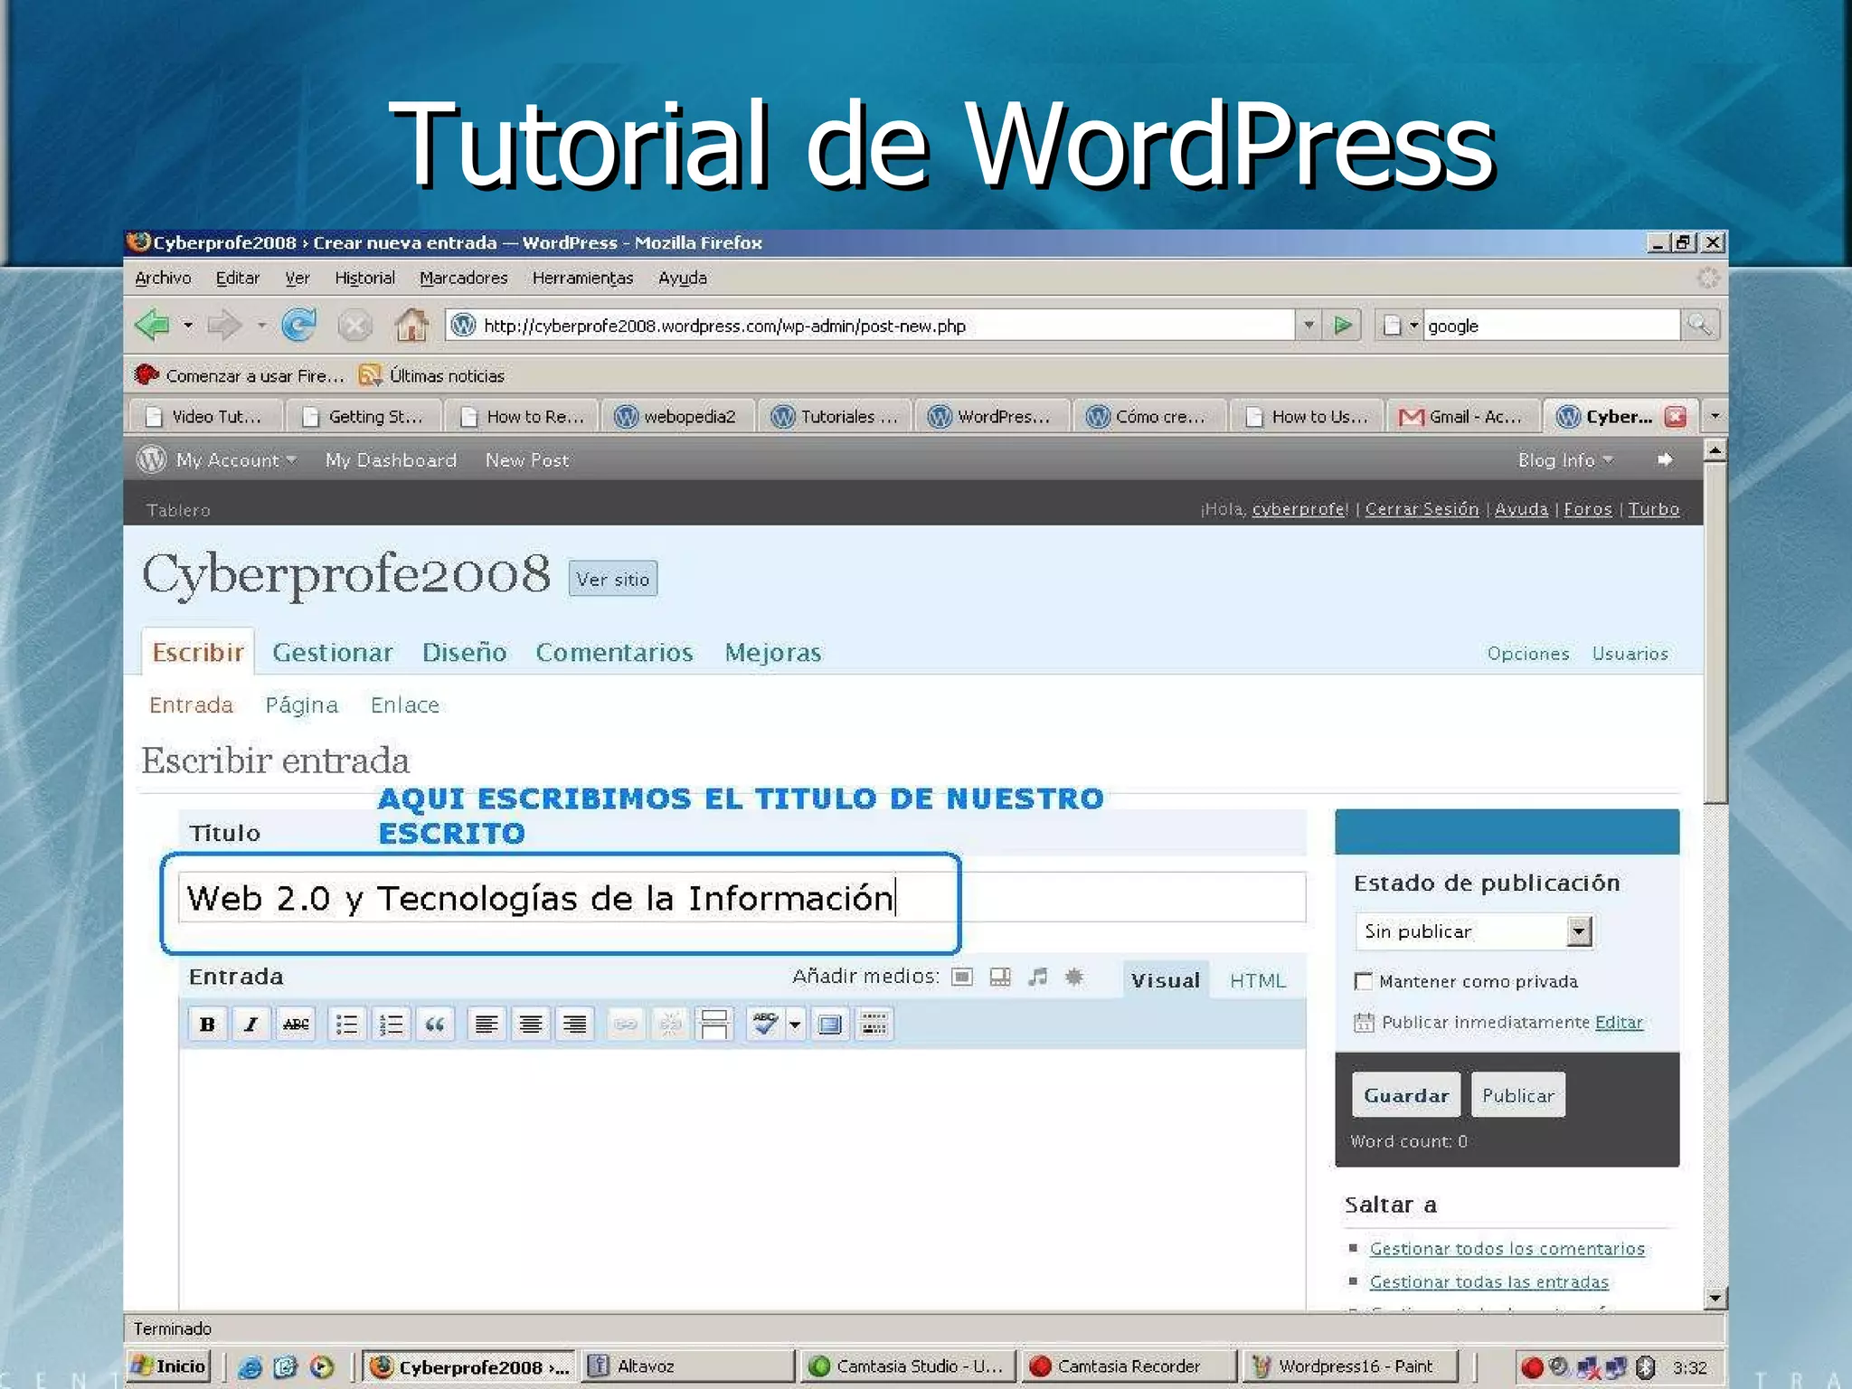Click the green Go arrow button
This screenshot has width=1852, height=1389.
pyautogui.click(x=1343, y=325)
